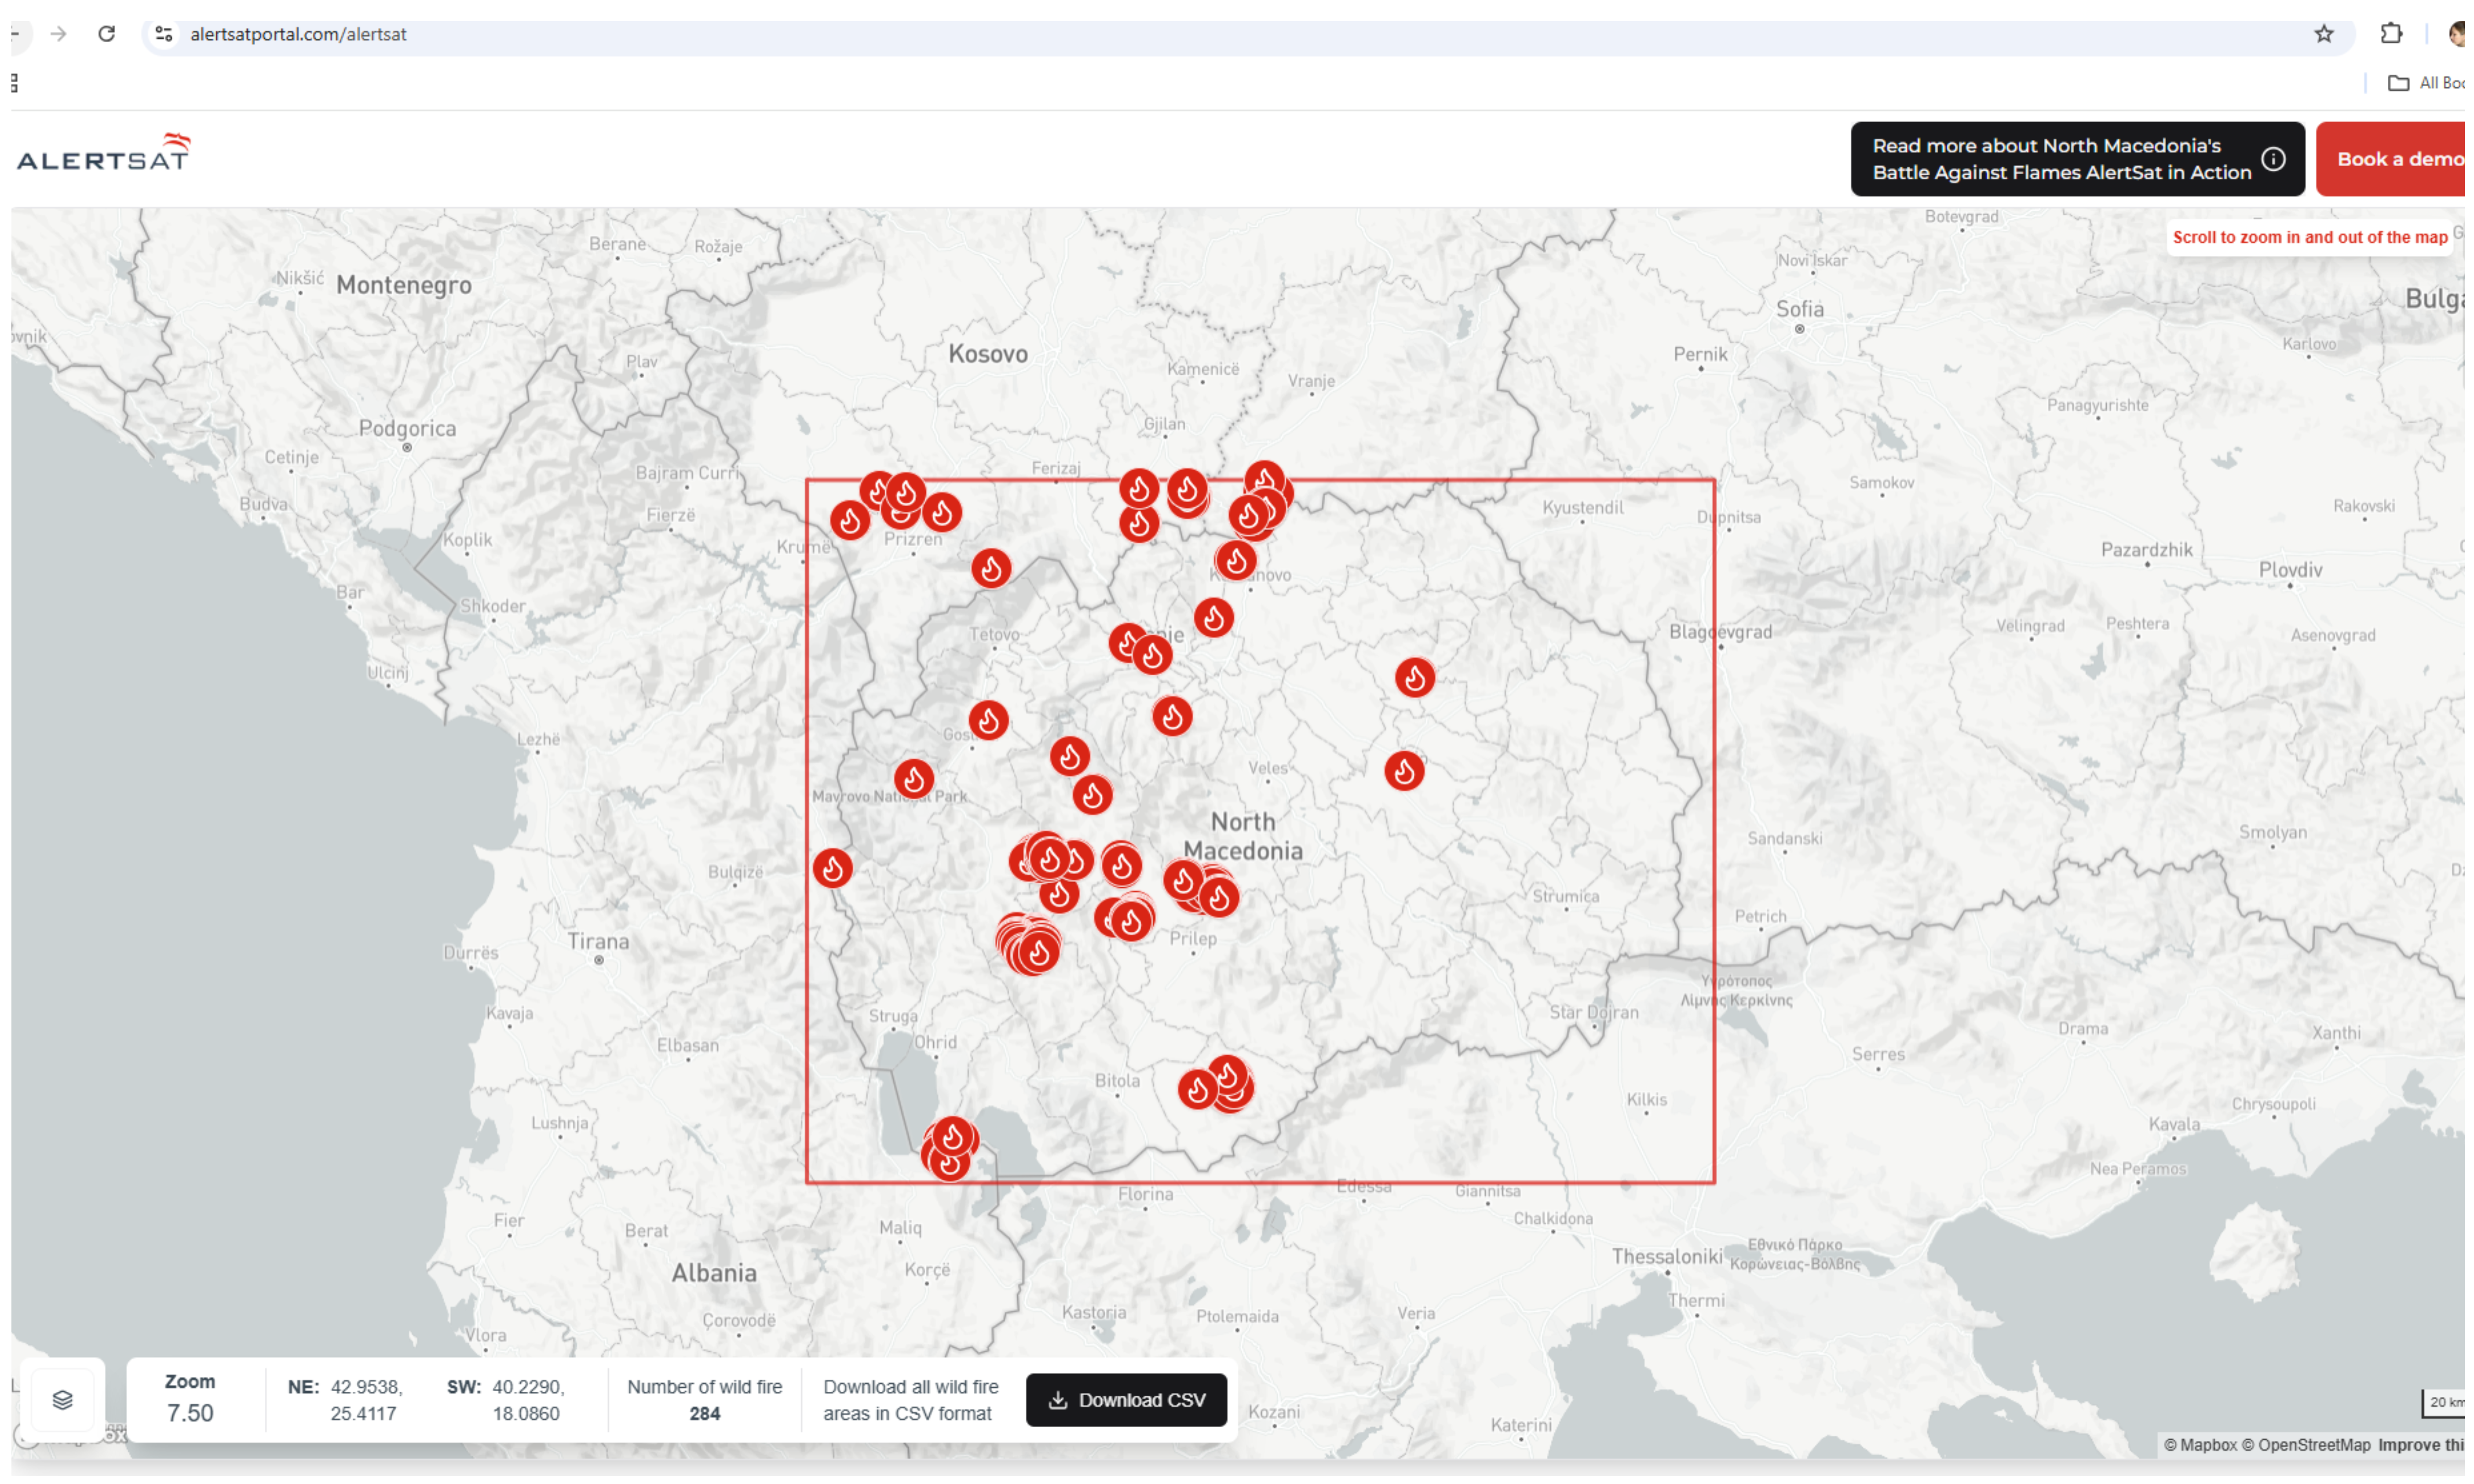Click the Kosovo country label
Image resolution: width=2474 pixels, height=1484 pixels.
(988, 353)
